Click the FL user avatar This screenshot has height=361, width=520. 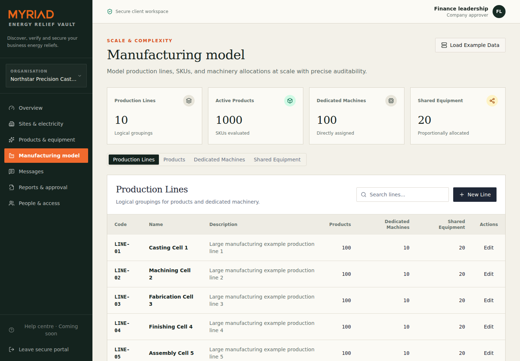pos(499,12)
